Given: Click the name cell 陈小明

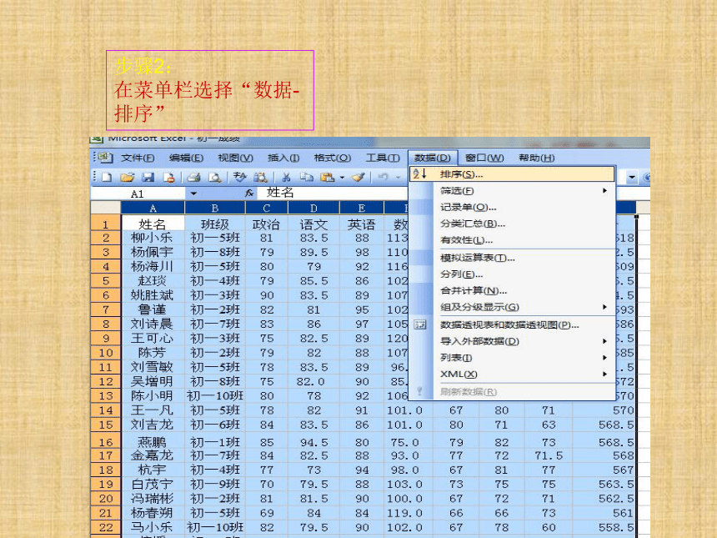Looking at the screenshot, I should point(153,395).
